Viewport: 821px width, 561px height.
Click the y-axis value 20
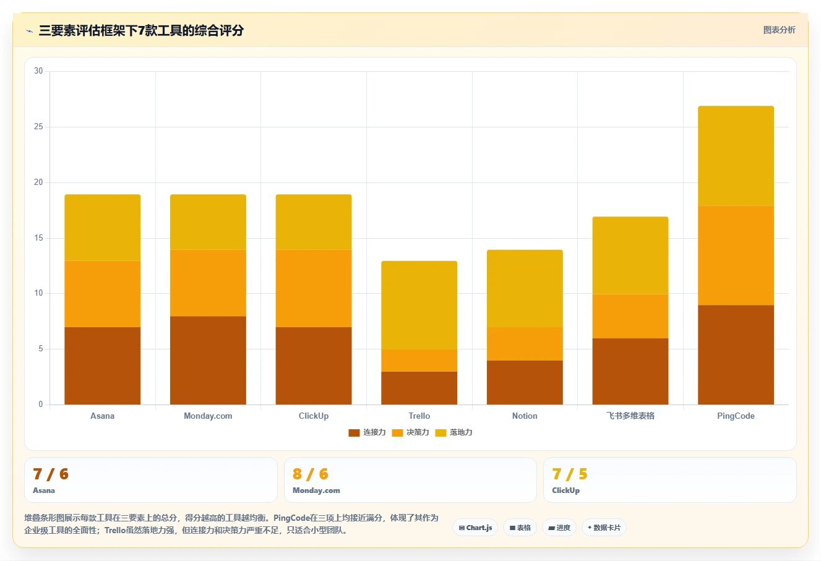38,182
